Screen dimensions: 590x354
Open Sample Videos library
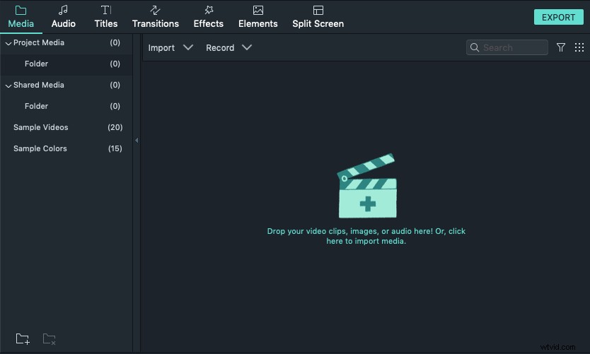[x=66, y=127]
